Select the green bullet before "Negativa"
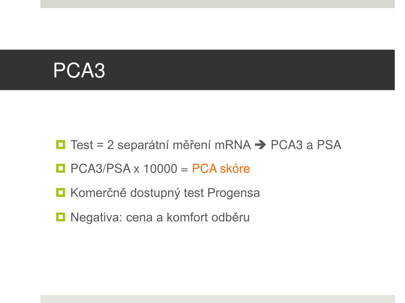405x303 pixels. (x=61, y=217)
